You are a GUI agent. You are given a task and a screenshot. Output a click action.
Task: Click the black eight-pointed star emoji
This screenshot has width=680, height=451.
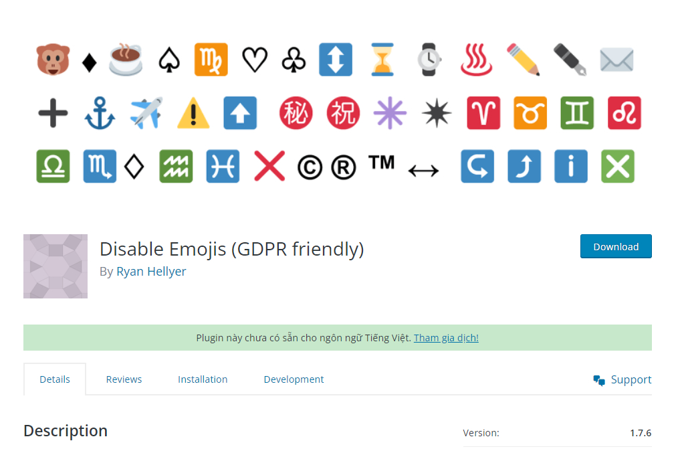click(x=437, y=113)
